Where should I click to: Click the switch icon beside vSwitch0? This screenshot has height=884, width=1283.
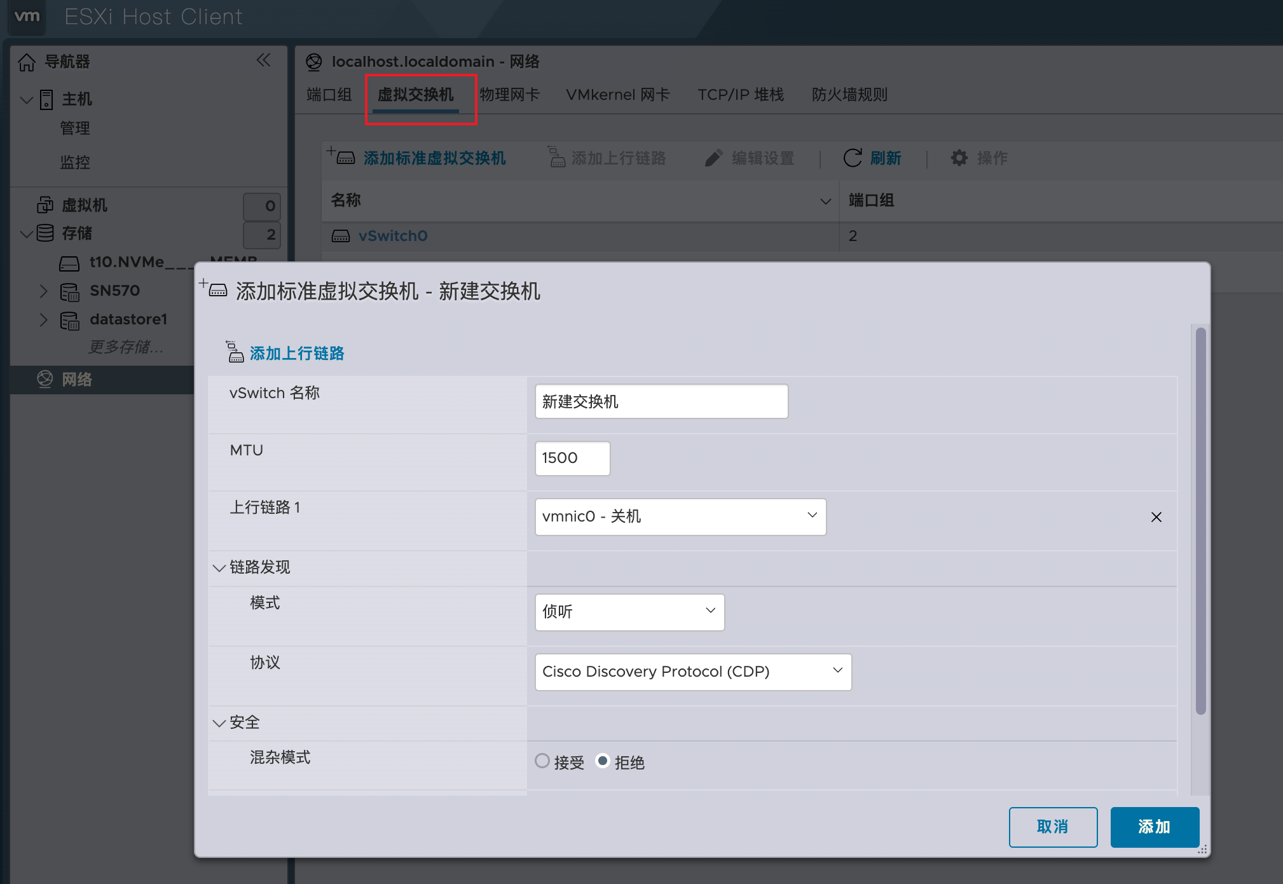341,236
